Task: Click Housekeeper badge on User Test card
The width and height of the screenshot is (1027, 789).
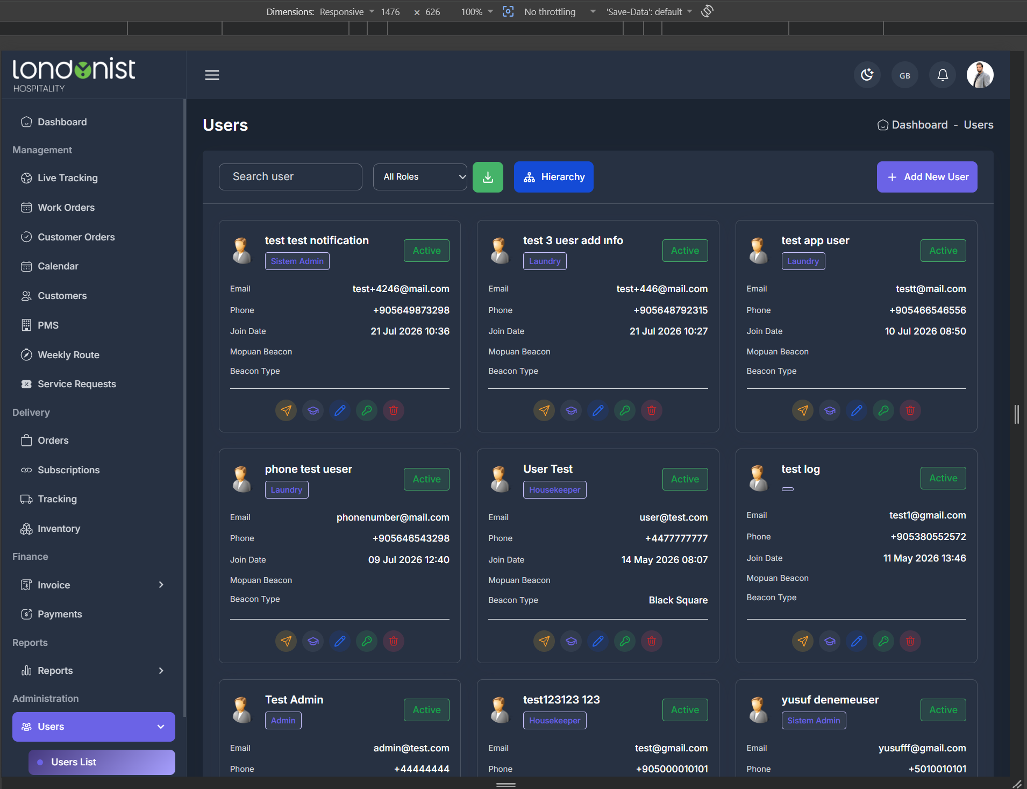Action: (x=554, y=490)
